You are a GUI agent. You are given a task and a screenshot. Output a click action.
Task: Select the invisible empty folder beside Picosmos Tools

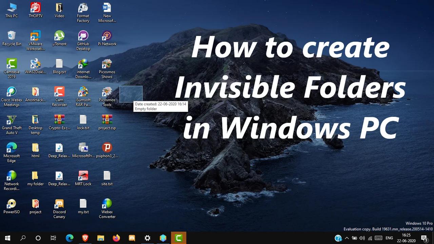coord(131,94)
